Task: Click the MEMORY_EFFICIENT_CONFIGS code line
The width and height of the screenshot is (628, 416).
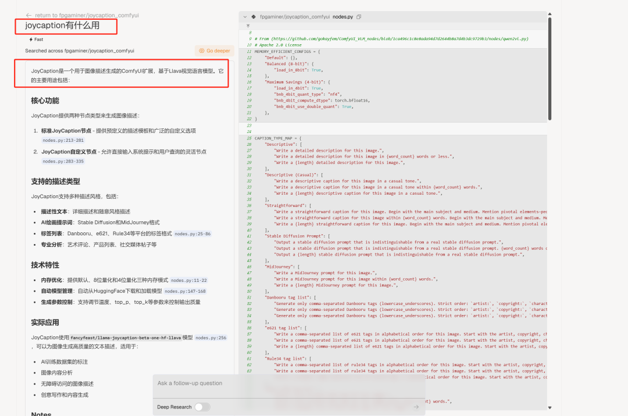Action: pyautogui.click(x=287, y=52)
